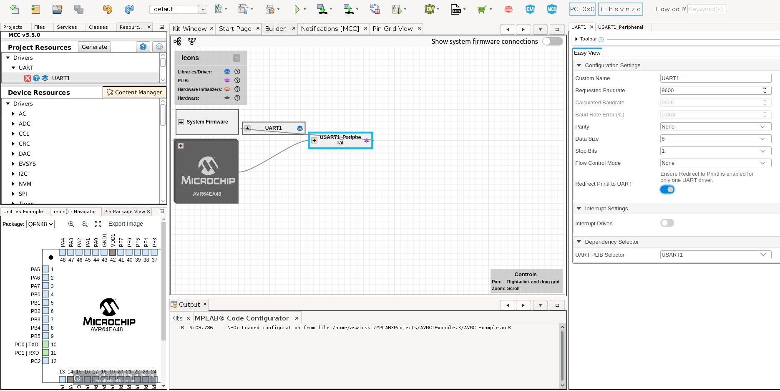The height and width of the screenshot is (391, 780).
Task: Open the Package QFN48 dropdown
Action: click(40, 224)
